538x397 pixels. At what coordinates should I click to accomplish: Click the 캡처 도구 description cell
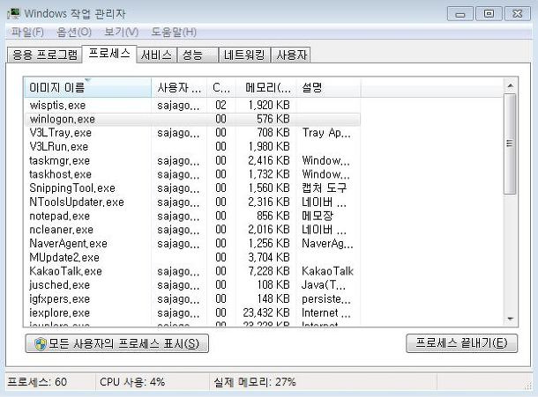tap(325, 188)
